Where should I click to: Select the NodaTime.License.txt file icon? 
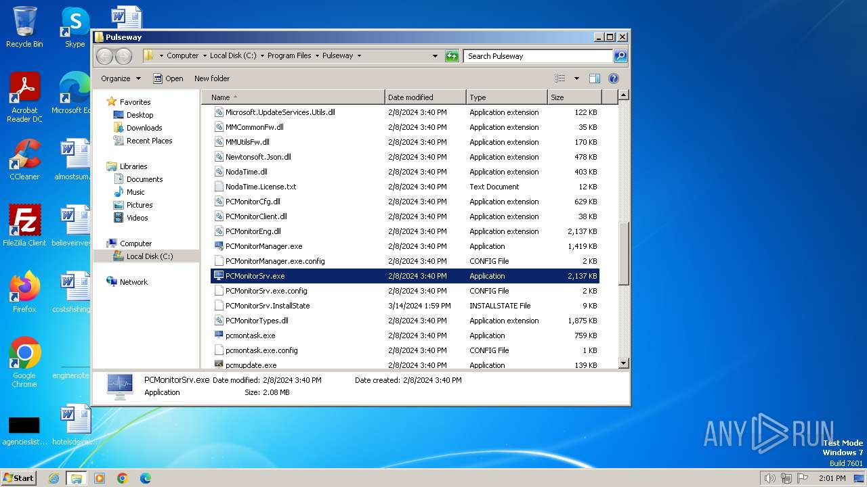[x=219, y=187]
